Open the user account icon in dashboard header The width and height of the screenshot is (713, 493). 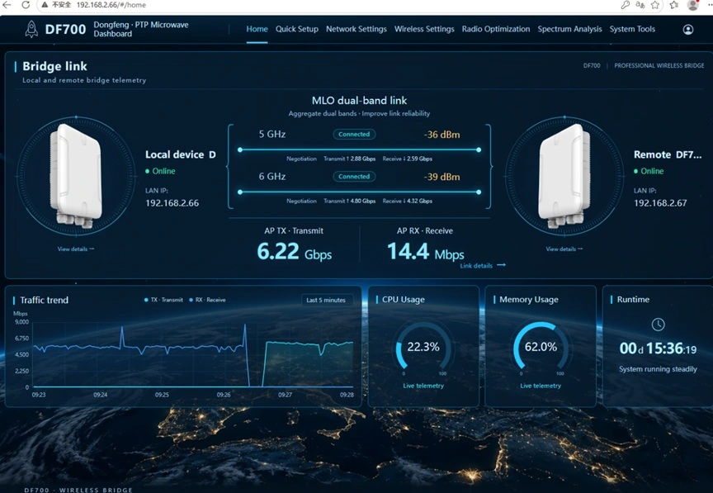pos(688,30)
